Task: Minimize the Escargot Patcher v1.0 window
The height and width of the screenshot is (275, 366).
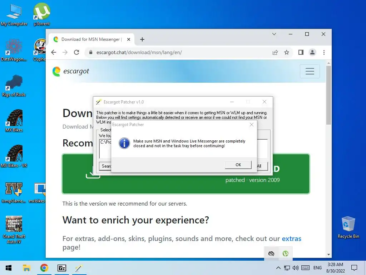Action: tap(232, 102)
